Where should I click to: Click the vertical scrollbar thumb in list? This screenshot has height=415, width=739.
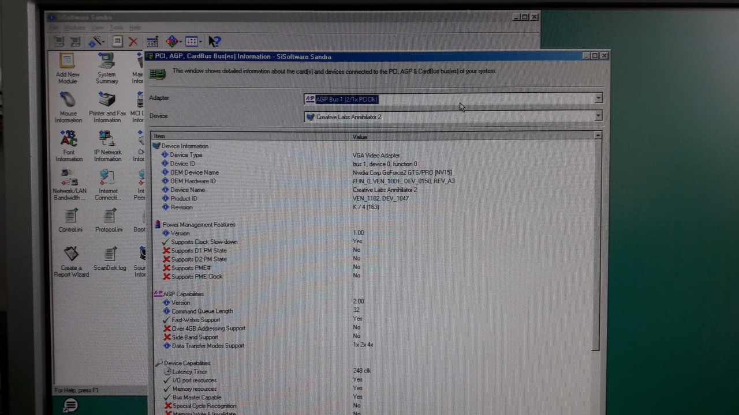pos(597,246)
